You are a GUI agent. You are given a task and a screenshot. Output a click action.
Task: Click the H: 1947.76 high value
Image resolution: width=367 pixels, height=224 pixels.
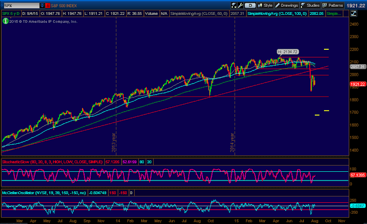(72, 14)
